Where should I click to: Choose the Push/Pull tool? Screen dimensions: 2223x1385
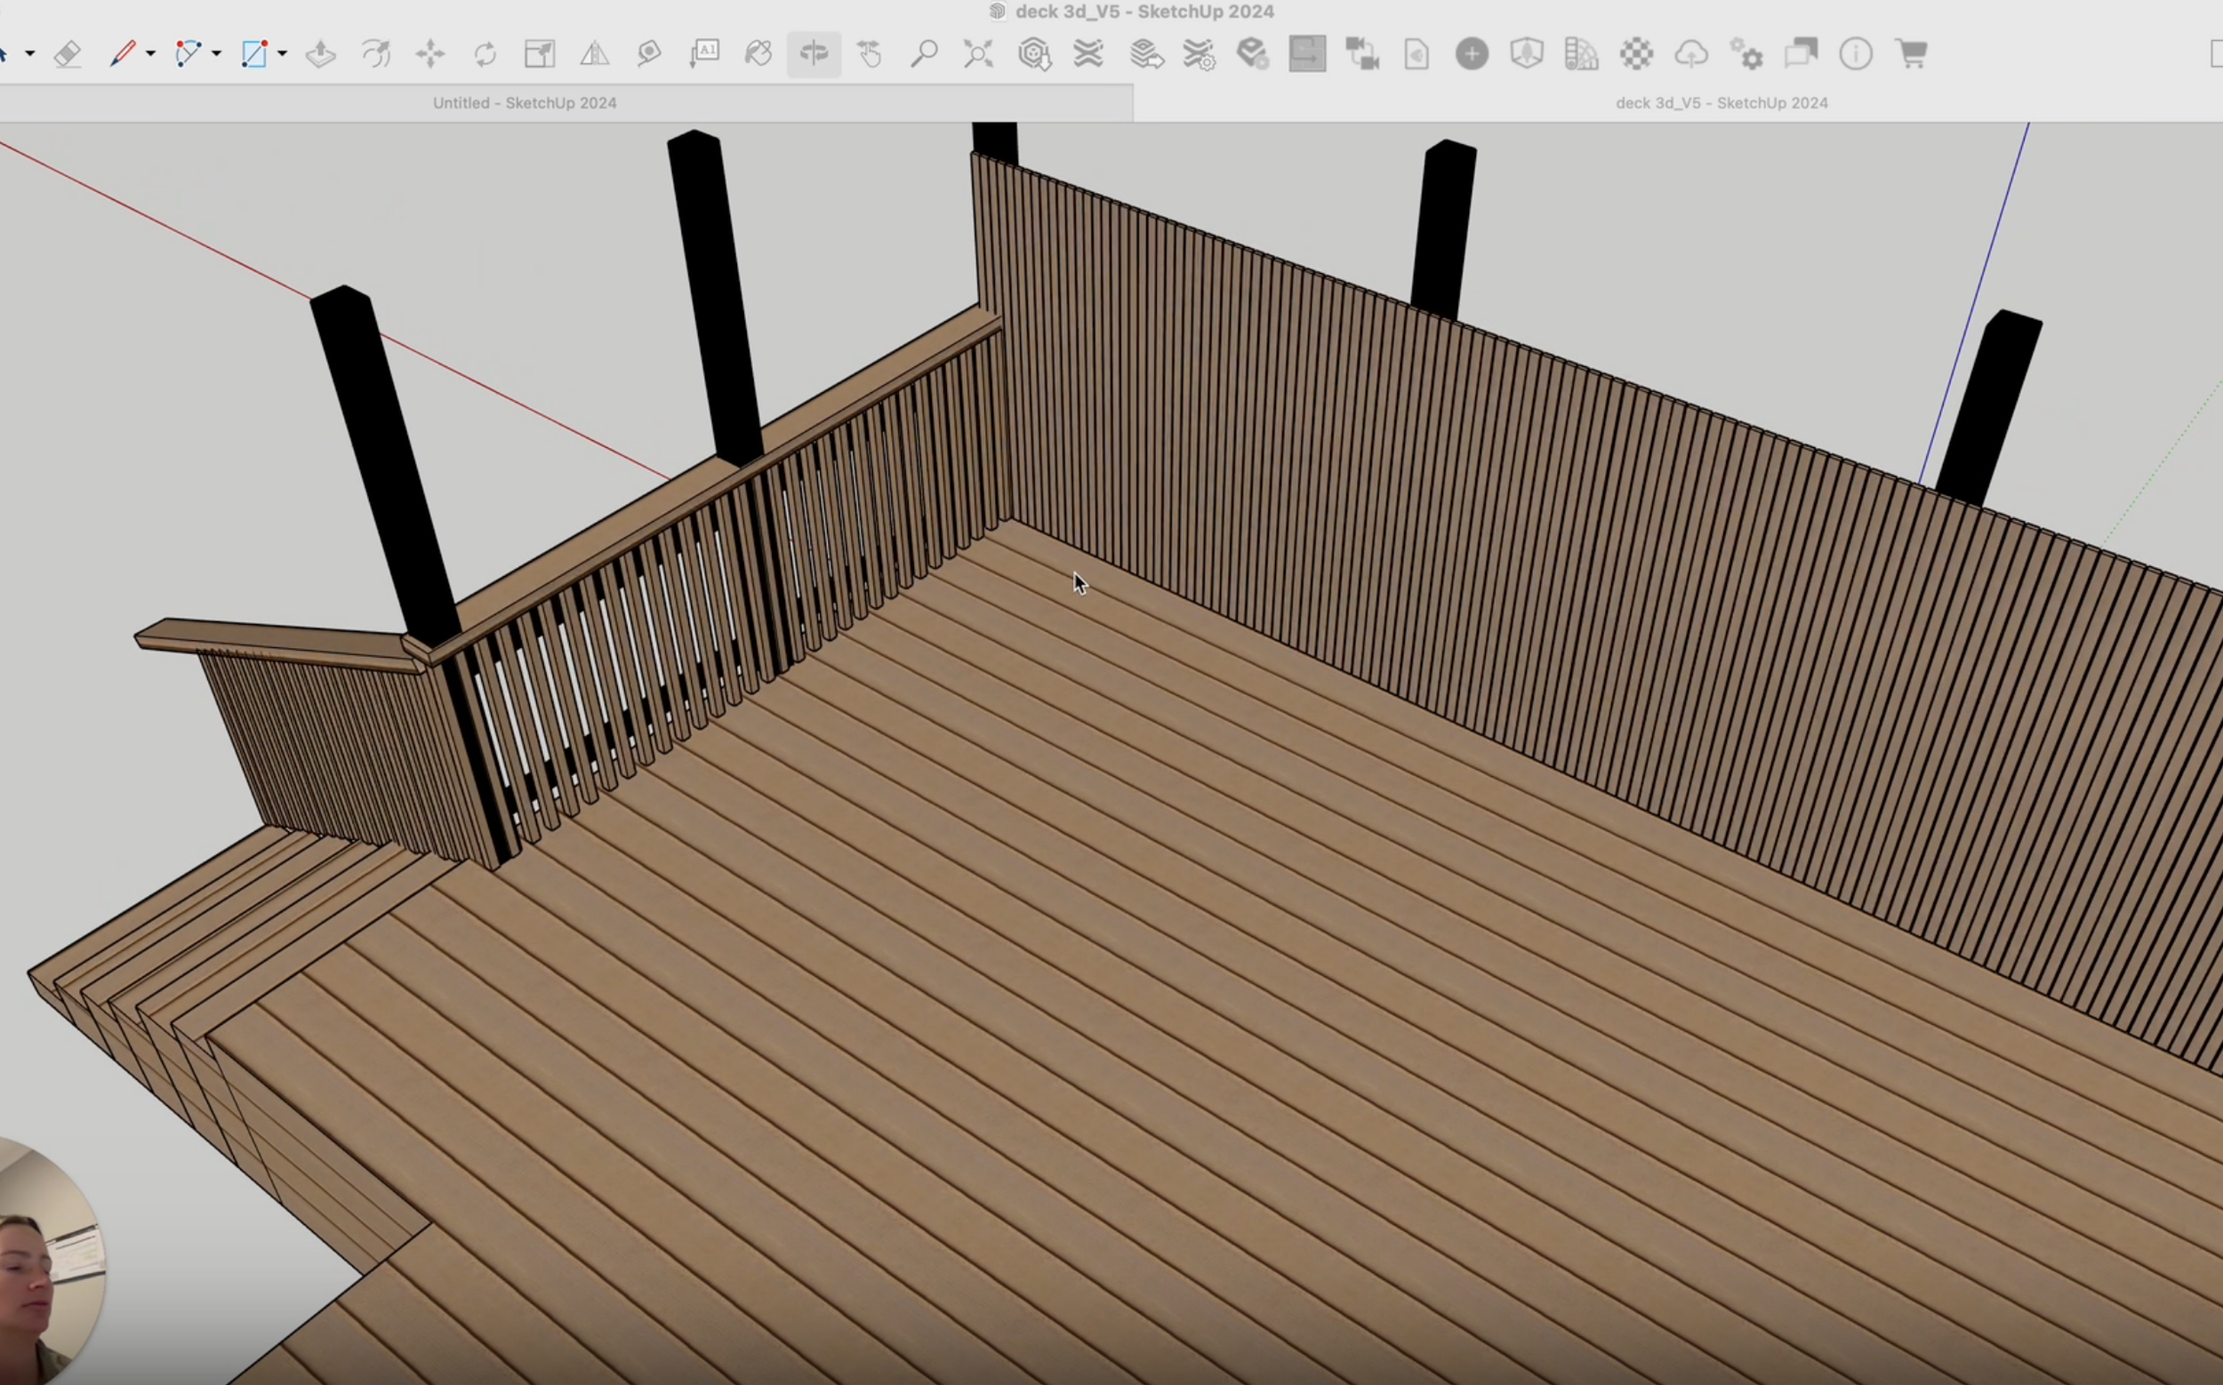coord(321,54)
